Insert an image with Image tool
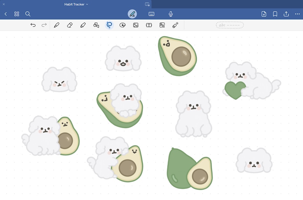Screen dimensions: 303x200 [136, 25]
